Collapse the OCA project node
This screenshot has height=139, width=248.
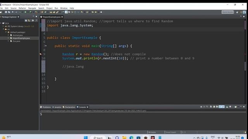[1, 23]
